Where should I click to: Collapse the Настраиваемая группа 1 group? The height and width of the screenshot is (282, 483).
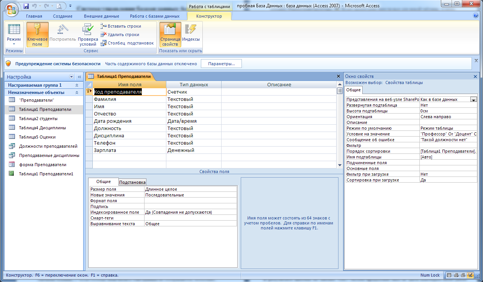77,85
